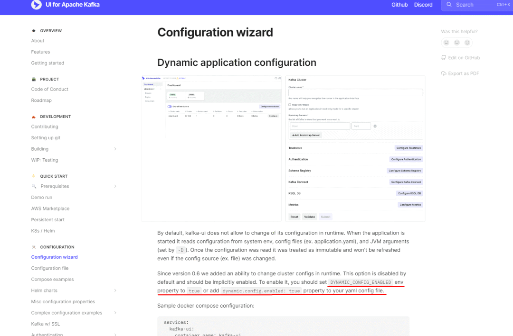Click the 'services:' code line
This screenshot has width=513, height=336.
[176, 322]
